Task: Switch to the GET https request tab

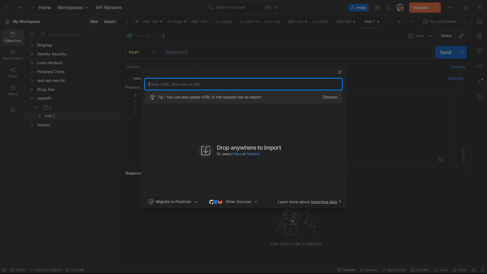Action: click(177, 22)
